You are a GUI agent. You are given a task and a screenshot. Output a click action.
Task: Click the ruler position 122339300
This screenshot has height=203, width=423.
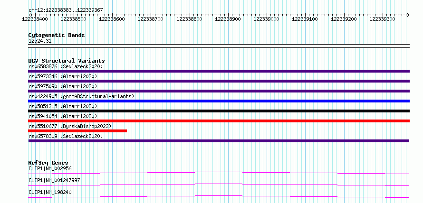(x=382, y=19)
